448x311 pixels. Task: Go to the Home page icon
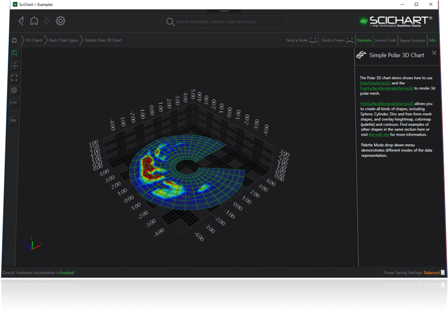(x=34, y=21)
